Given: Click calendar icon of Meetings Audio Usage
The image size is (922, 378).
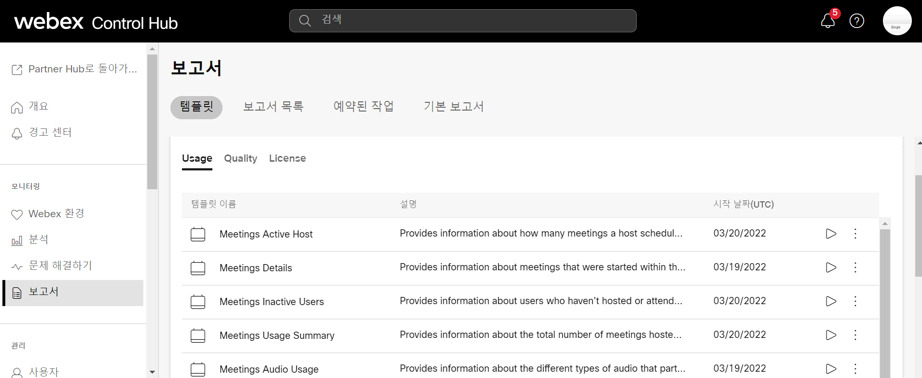Looking at the screenshot, I should coord(198,369).
